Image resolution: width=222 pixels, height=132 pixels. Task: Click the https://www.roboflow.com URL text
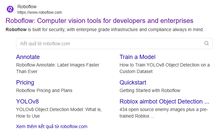tap(39, 12)
